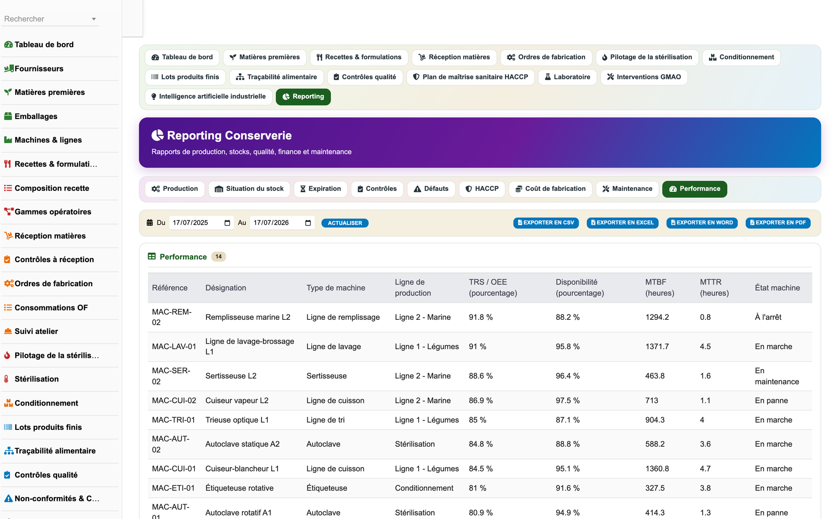The height and width of the screenshot is (519, 839).
Task: Open the date picker for 17/07/2026
Action: tap(308, 223)
